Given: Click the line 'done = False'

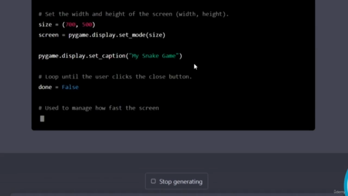Looking at the screenshot, I should [58, 87].
